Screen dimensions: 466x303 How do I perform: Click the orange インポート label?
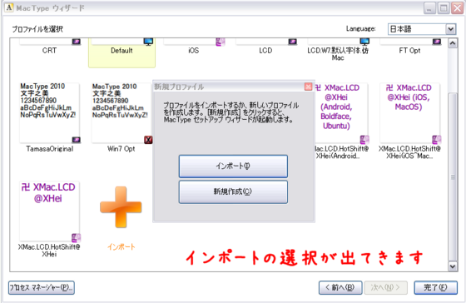(x=121, y=246)
